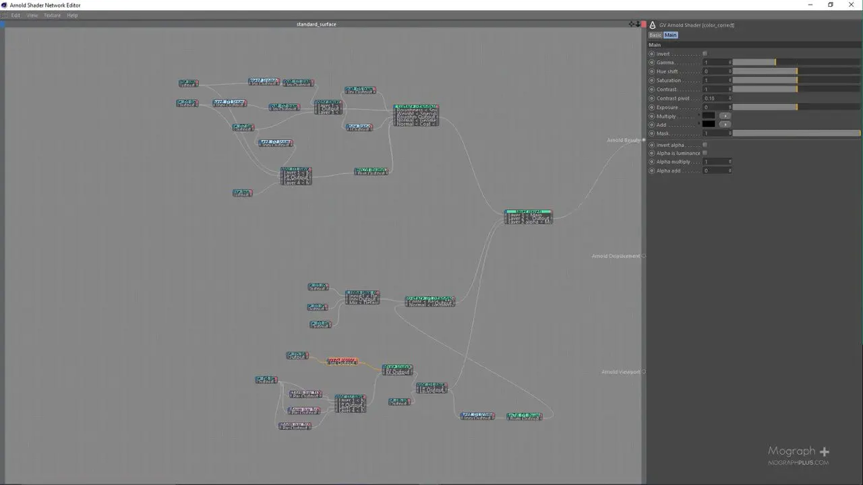Expand the Multiply color options arrow

pyautogui.click(x=725, y=116)
